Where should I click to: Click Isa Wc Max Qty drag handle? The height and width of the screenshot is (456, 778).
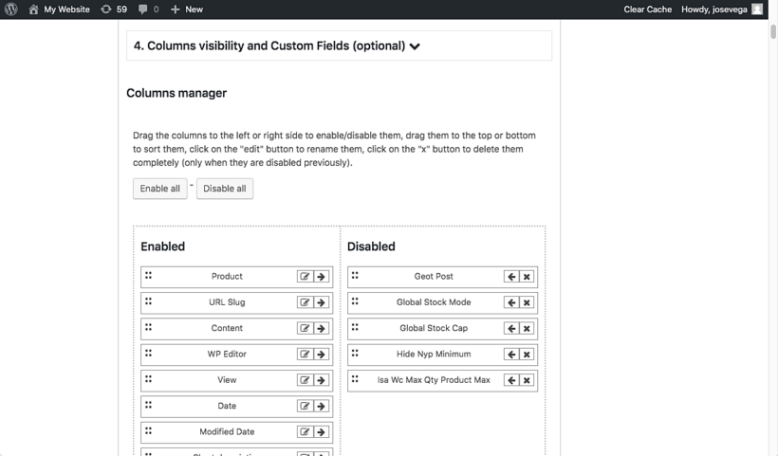(x=355, y=378)
